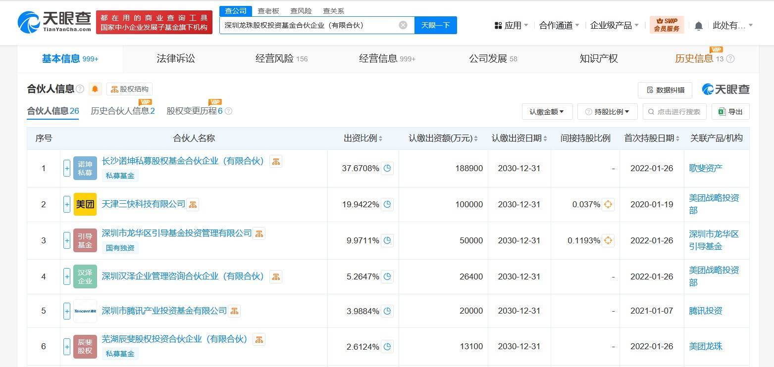The width and height of the screenshot is (774, 367).
Task: Select the 查风险 search tab
Action: [x=301, y=11]
